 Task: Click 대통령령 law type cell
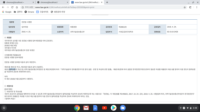point(73,27)
